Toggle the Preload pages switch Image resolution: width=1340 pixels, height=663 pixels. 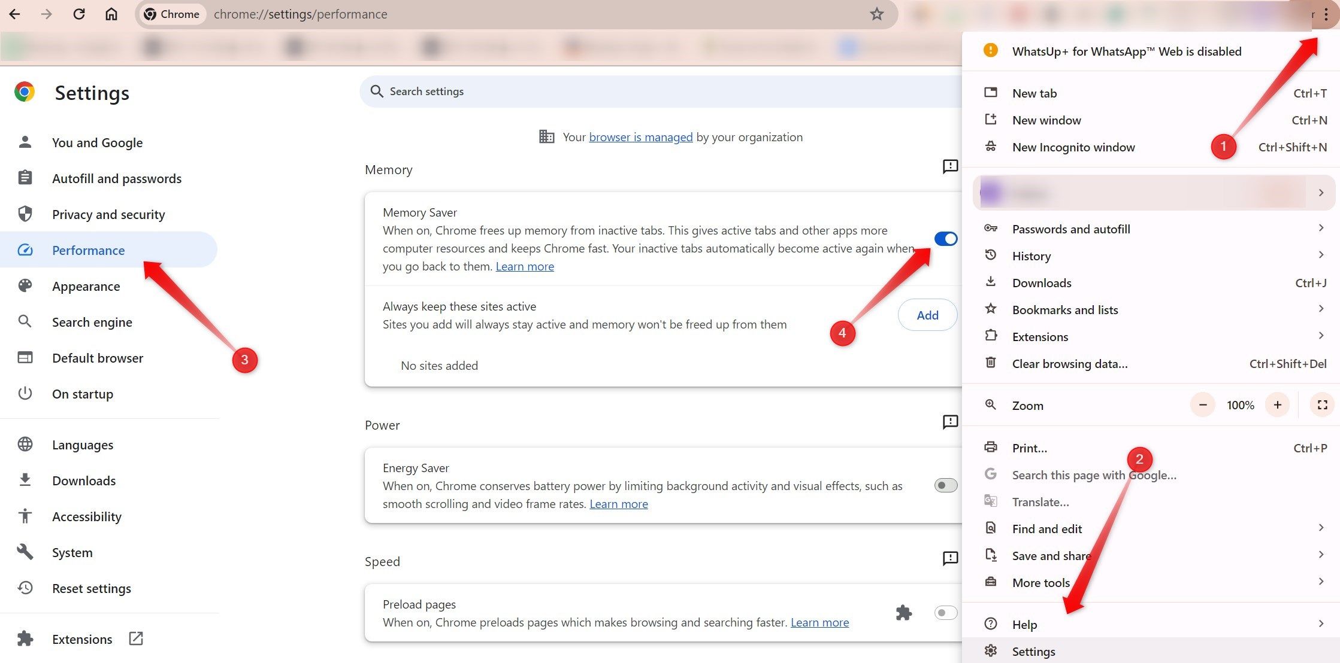tap(945, 613)
